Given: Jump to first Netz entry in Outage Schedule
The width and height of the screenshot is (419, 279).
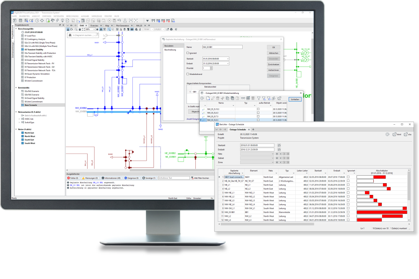Looking at the screenshot, I should coord(277,154).
